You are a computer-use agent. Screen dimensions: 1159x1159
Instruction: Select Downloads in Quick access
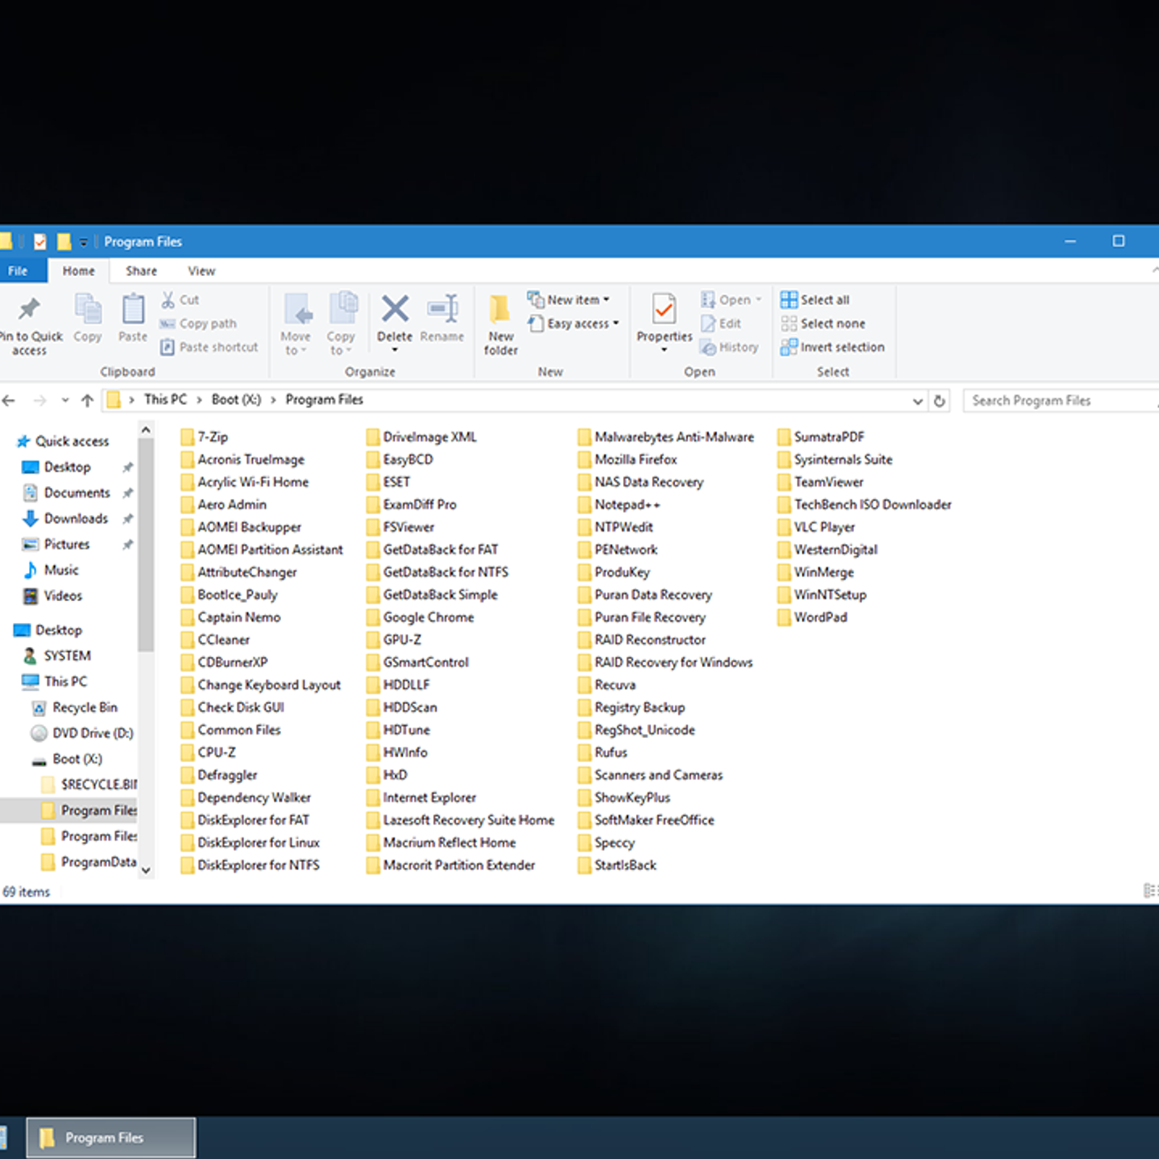point(75,519)
